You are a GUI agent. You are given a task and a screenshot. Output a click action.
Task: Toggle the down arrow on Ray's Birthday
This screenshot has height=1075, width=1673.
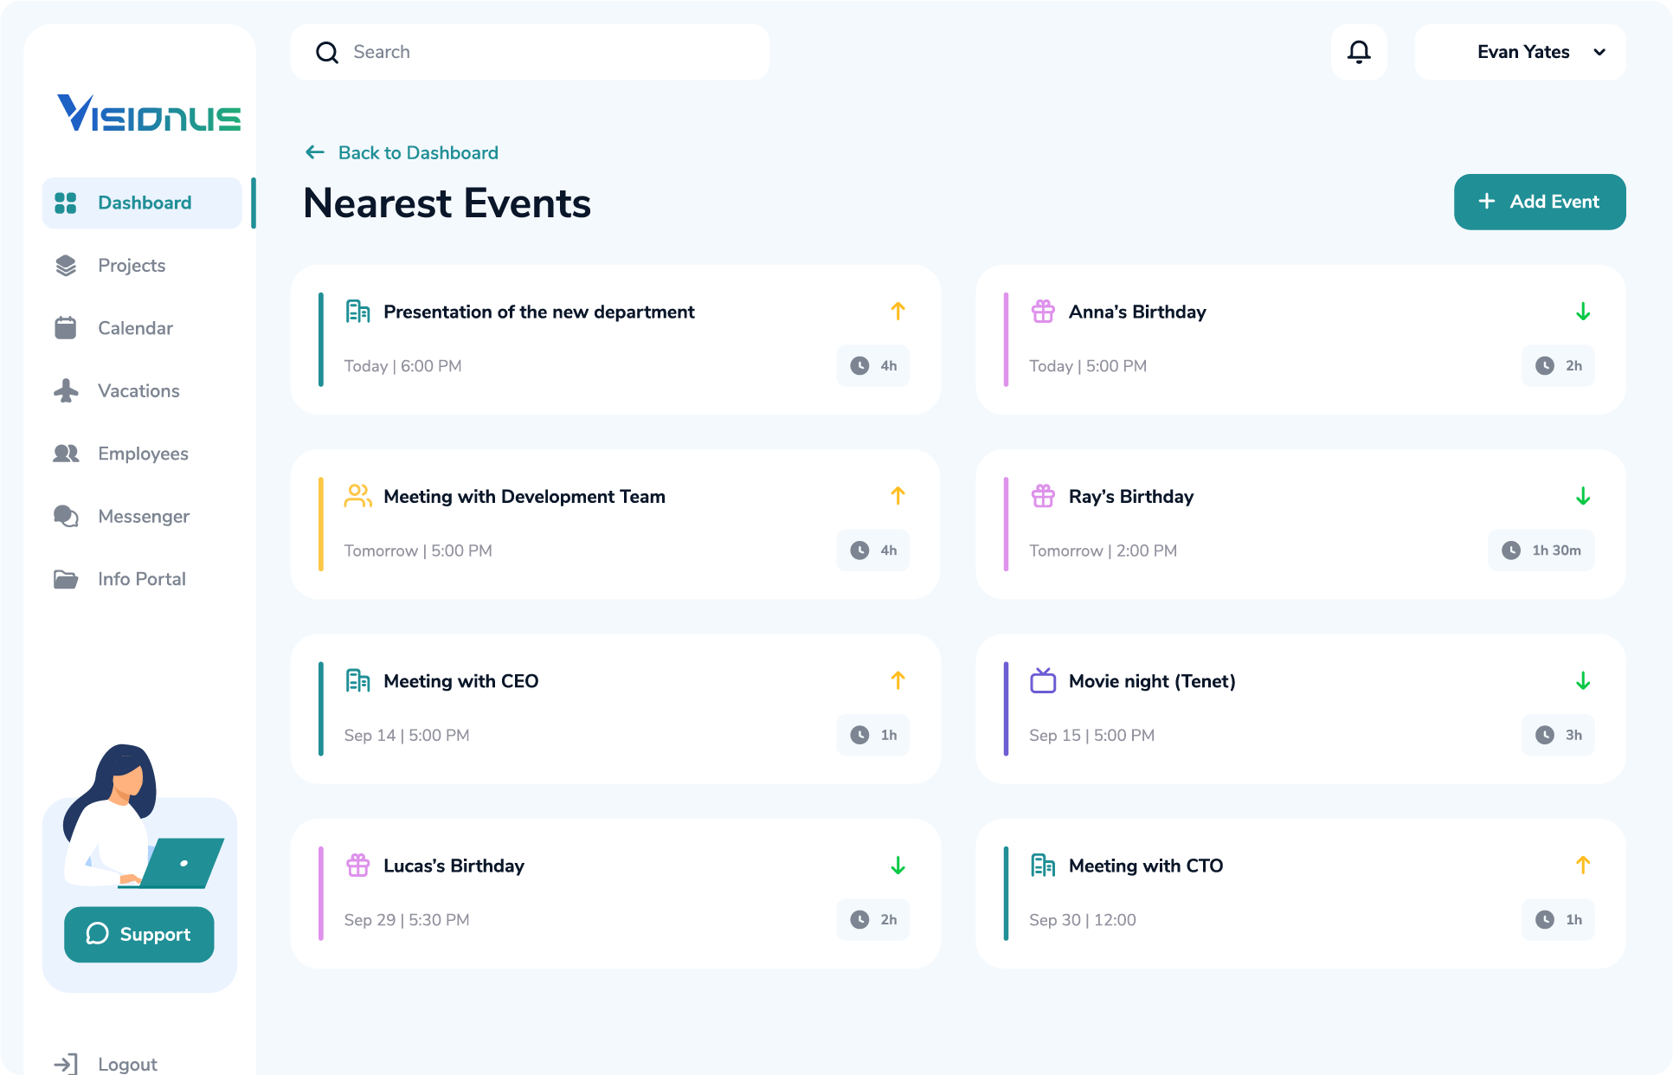[x=1583, y=496]
